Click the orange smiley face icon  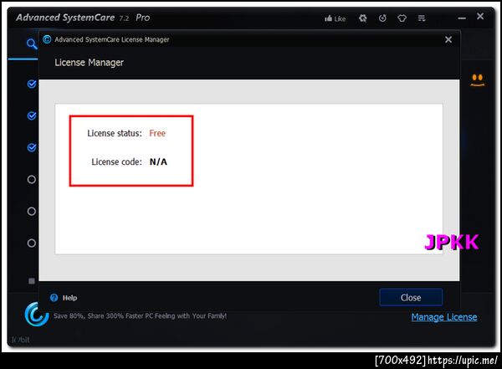click(x=478, y=80)
